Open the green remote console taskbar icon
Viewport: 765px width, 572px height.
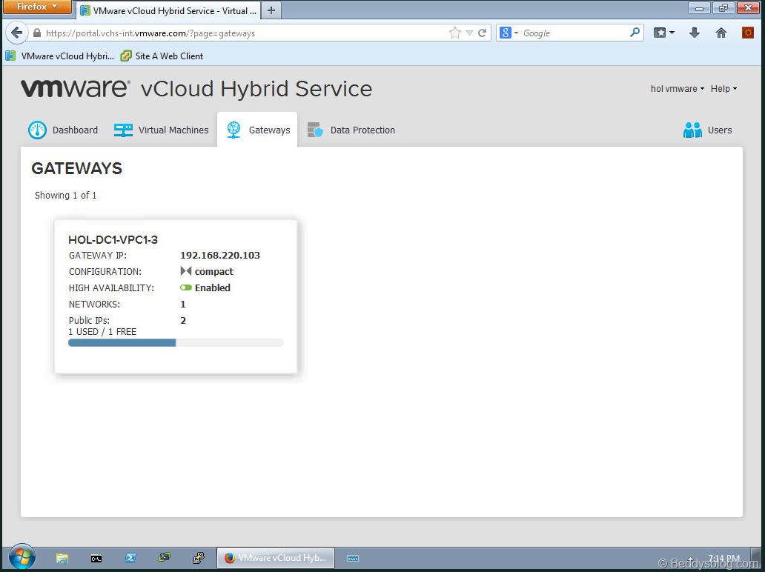pos(165,557)
